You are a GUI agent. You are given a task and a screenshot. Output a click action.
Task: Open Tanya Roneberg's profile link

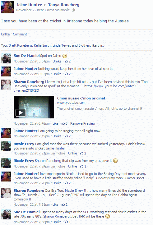[x=64, y=5]
